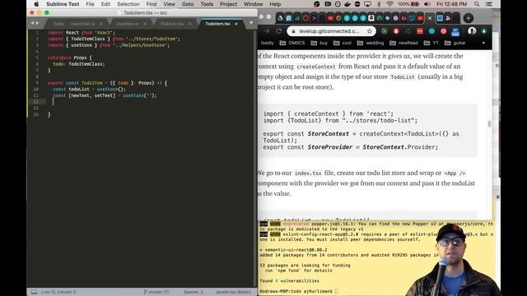The height and width of the screenshot is (296, 527).
Task: Click the index.tsx inline code in article
Action: [x=308, y=173]
